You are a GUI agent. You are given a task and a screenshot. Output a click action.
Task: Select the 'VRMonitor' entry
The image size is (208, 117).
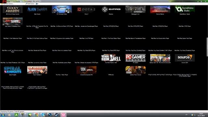coord(111,75)
